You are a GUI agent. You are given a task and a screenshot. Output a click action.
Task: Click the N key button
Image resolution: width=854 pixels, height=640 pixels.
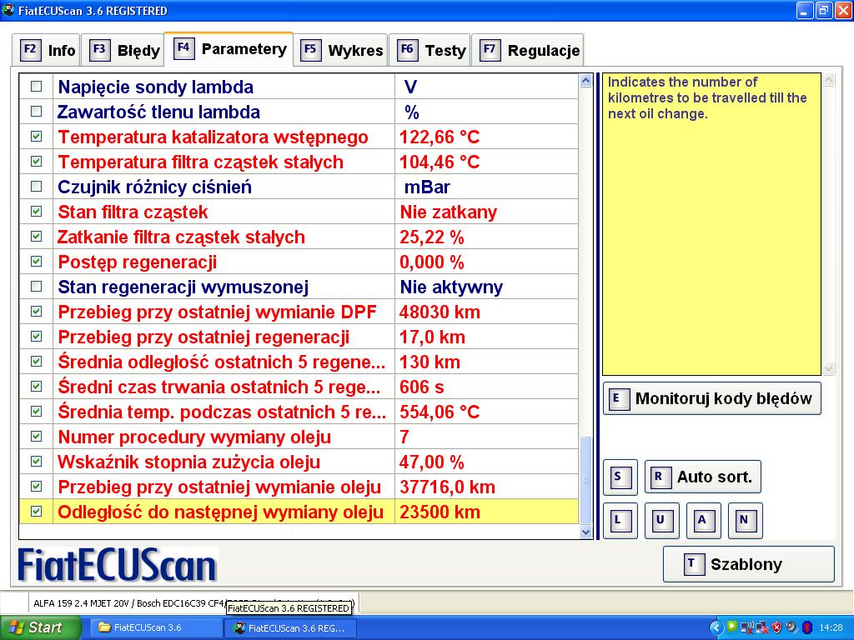coord(745,520)
